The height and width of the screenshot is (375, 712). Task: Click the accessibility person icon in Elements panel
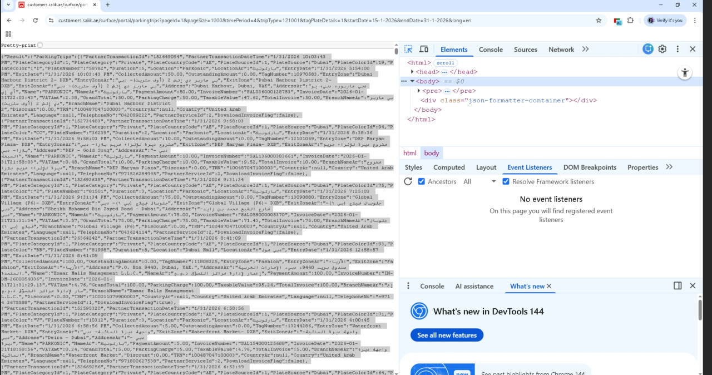(685, 72)
